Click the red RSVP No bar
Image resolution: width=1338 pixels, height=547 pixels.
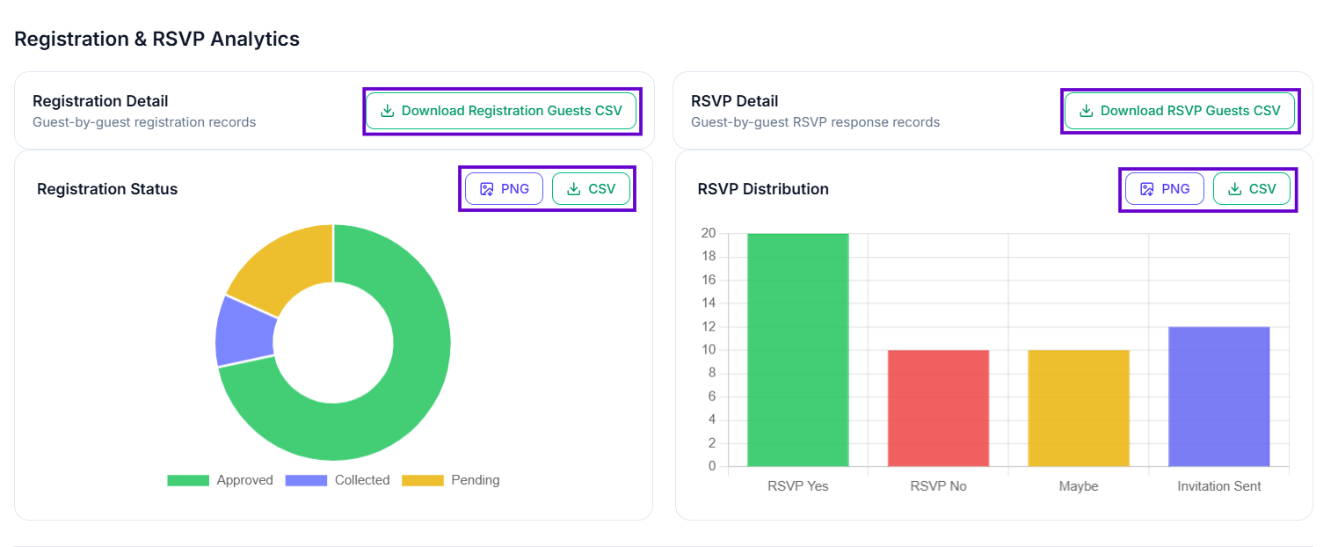pos(938,408)
